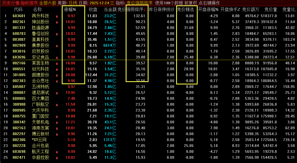The image size is (297, 163).
Task: Sort by the 涨幅% column header
Action: pyautogui.click(x=70, y=9)
